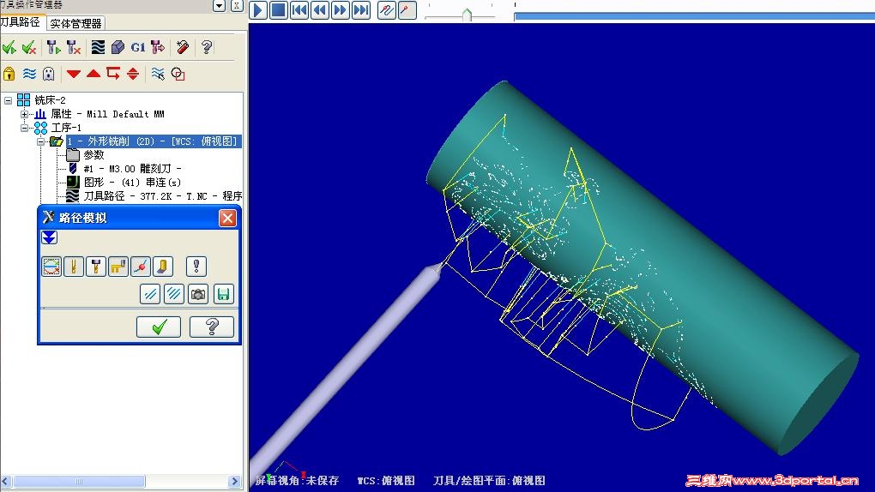
Task: Close the operations manager panel X
Action: 237,6
